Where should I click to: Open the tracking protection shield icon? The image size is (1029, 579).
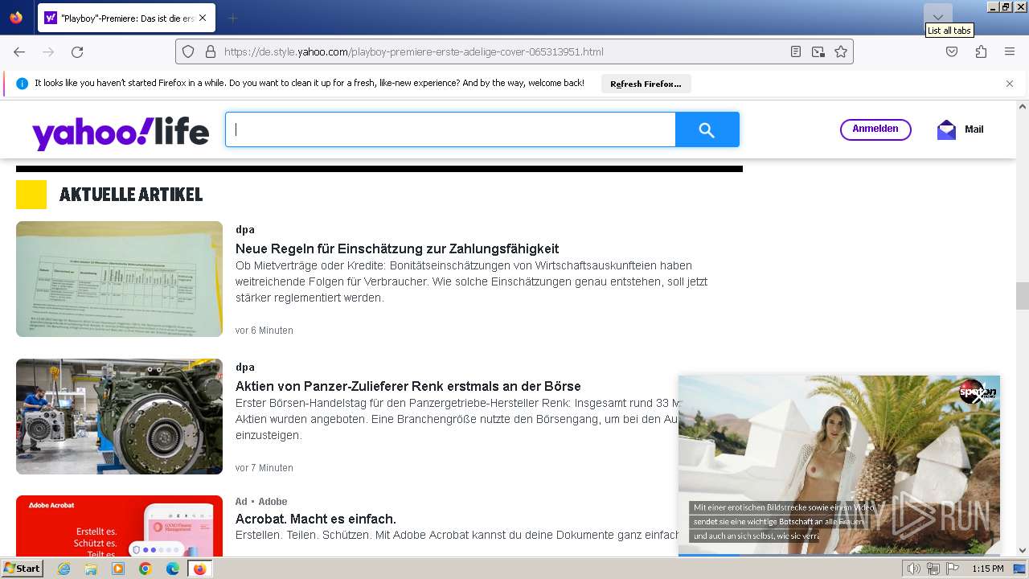click(188, 51)
